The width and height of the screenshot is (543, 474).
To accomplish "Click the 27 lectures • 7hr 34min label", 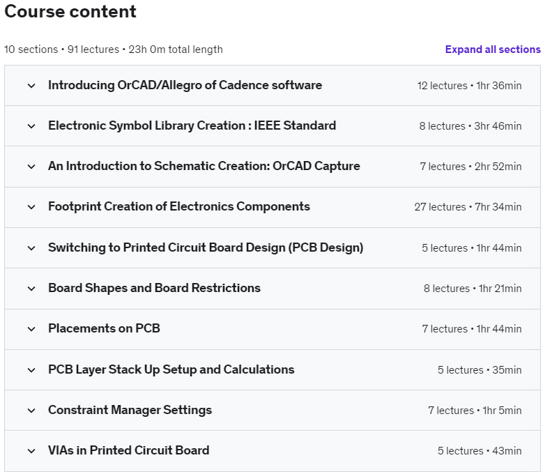I will coord(468,207).
